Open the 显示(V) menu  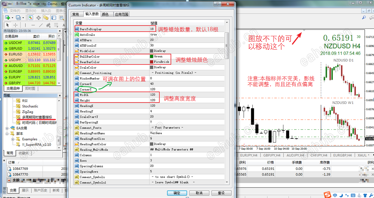coord(31,11)
